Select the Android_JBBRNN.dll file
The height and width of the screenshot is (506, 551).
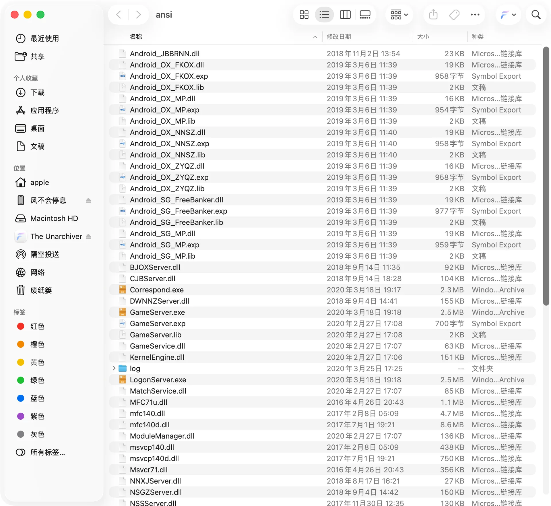tap(322, 54)
